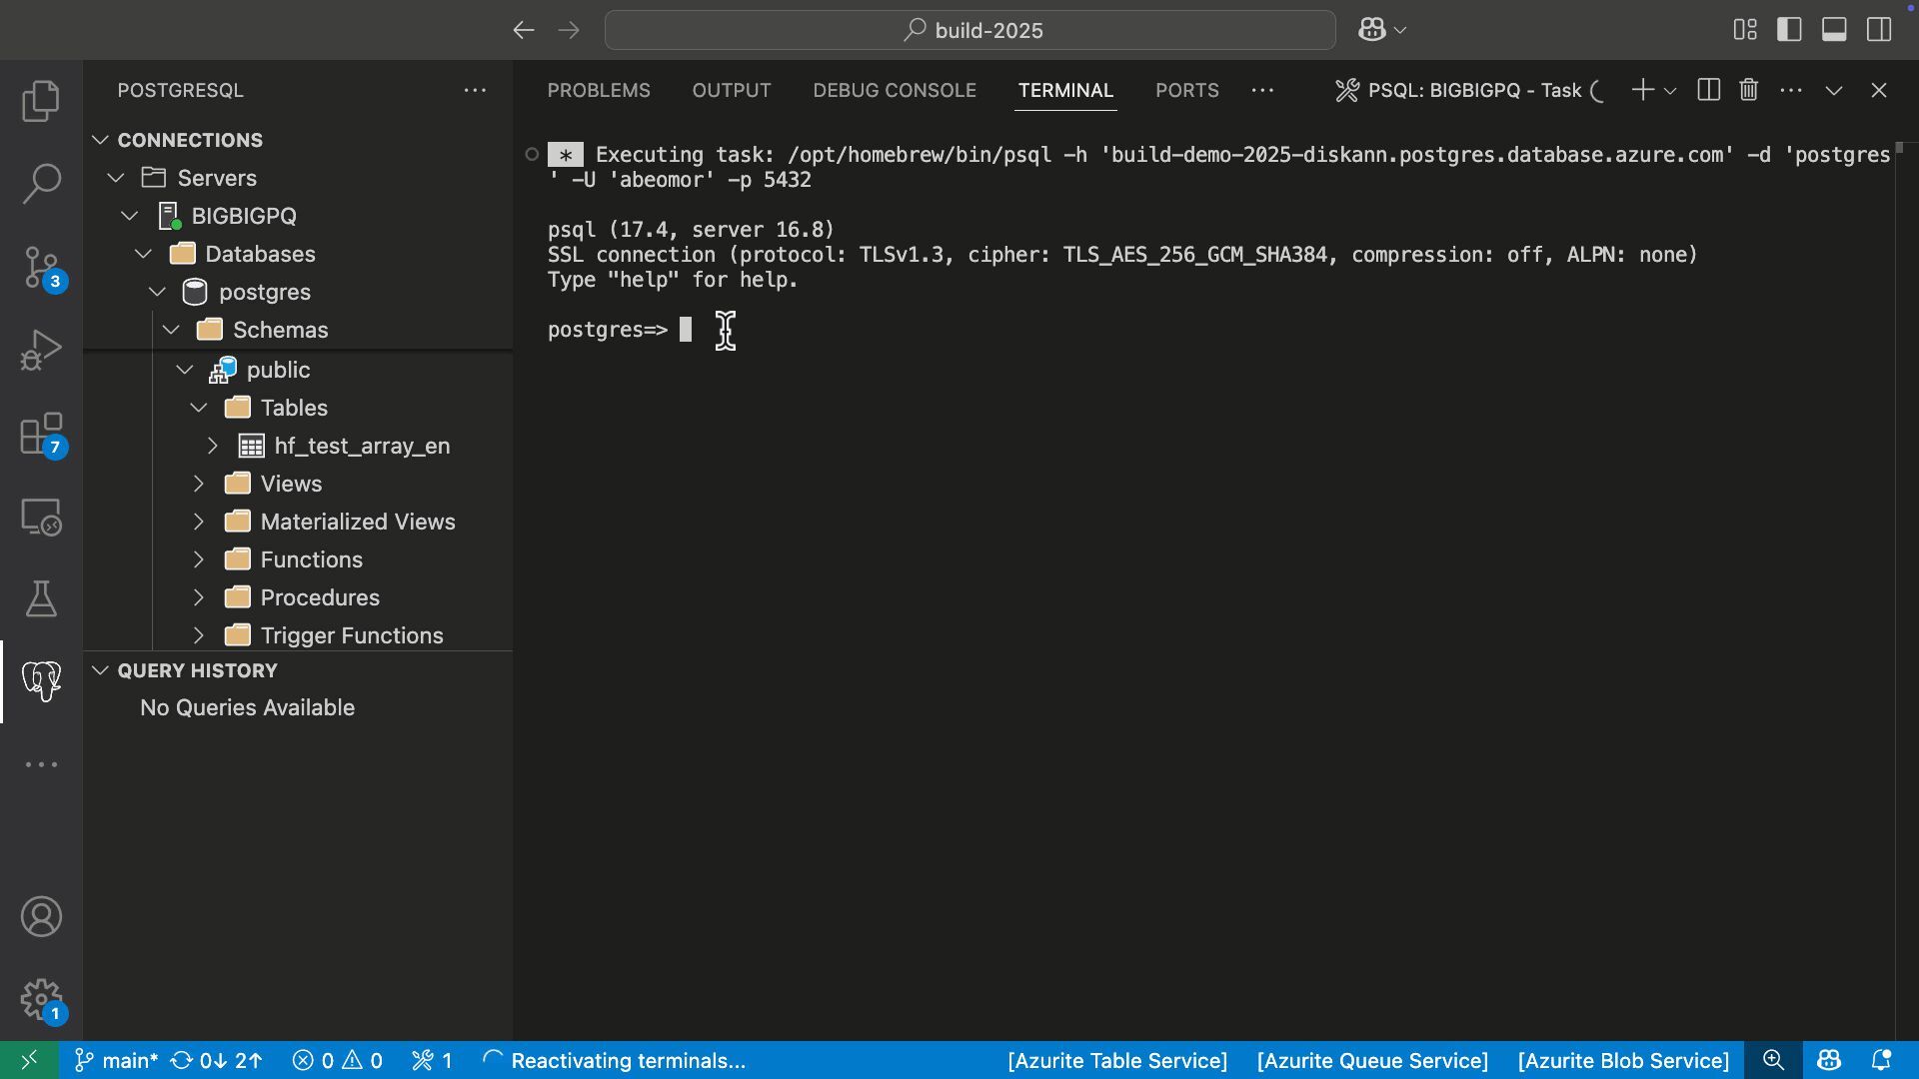This screenshot has height=1079, width=1919.
Task: Click the main* branch in status bar
Action: click(116, 1060)
